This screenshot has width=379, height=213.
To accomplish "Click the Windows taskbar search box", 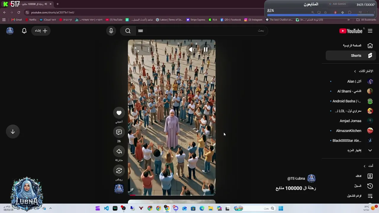I will click(255, 209).
